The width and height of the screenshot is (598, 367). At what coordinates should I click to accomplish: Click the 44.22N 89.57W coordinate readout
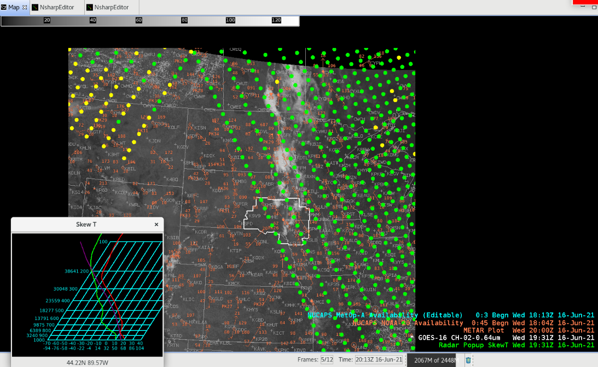88,363
